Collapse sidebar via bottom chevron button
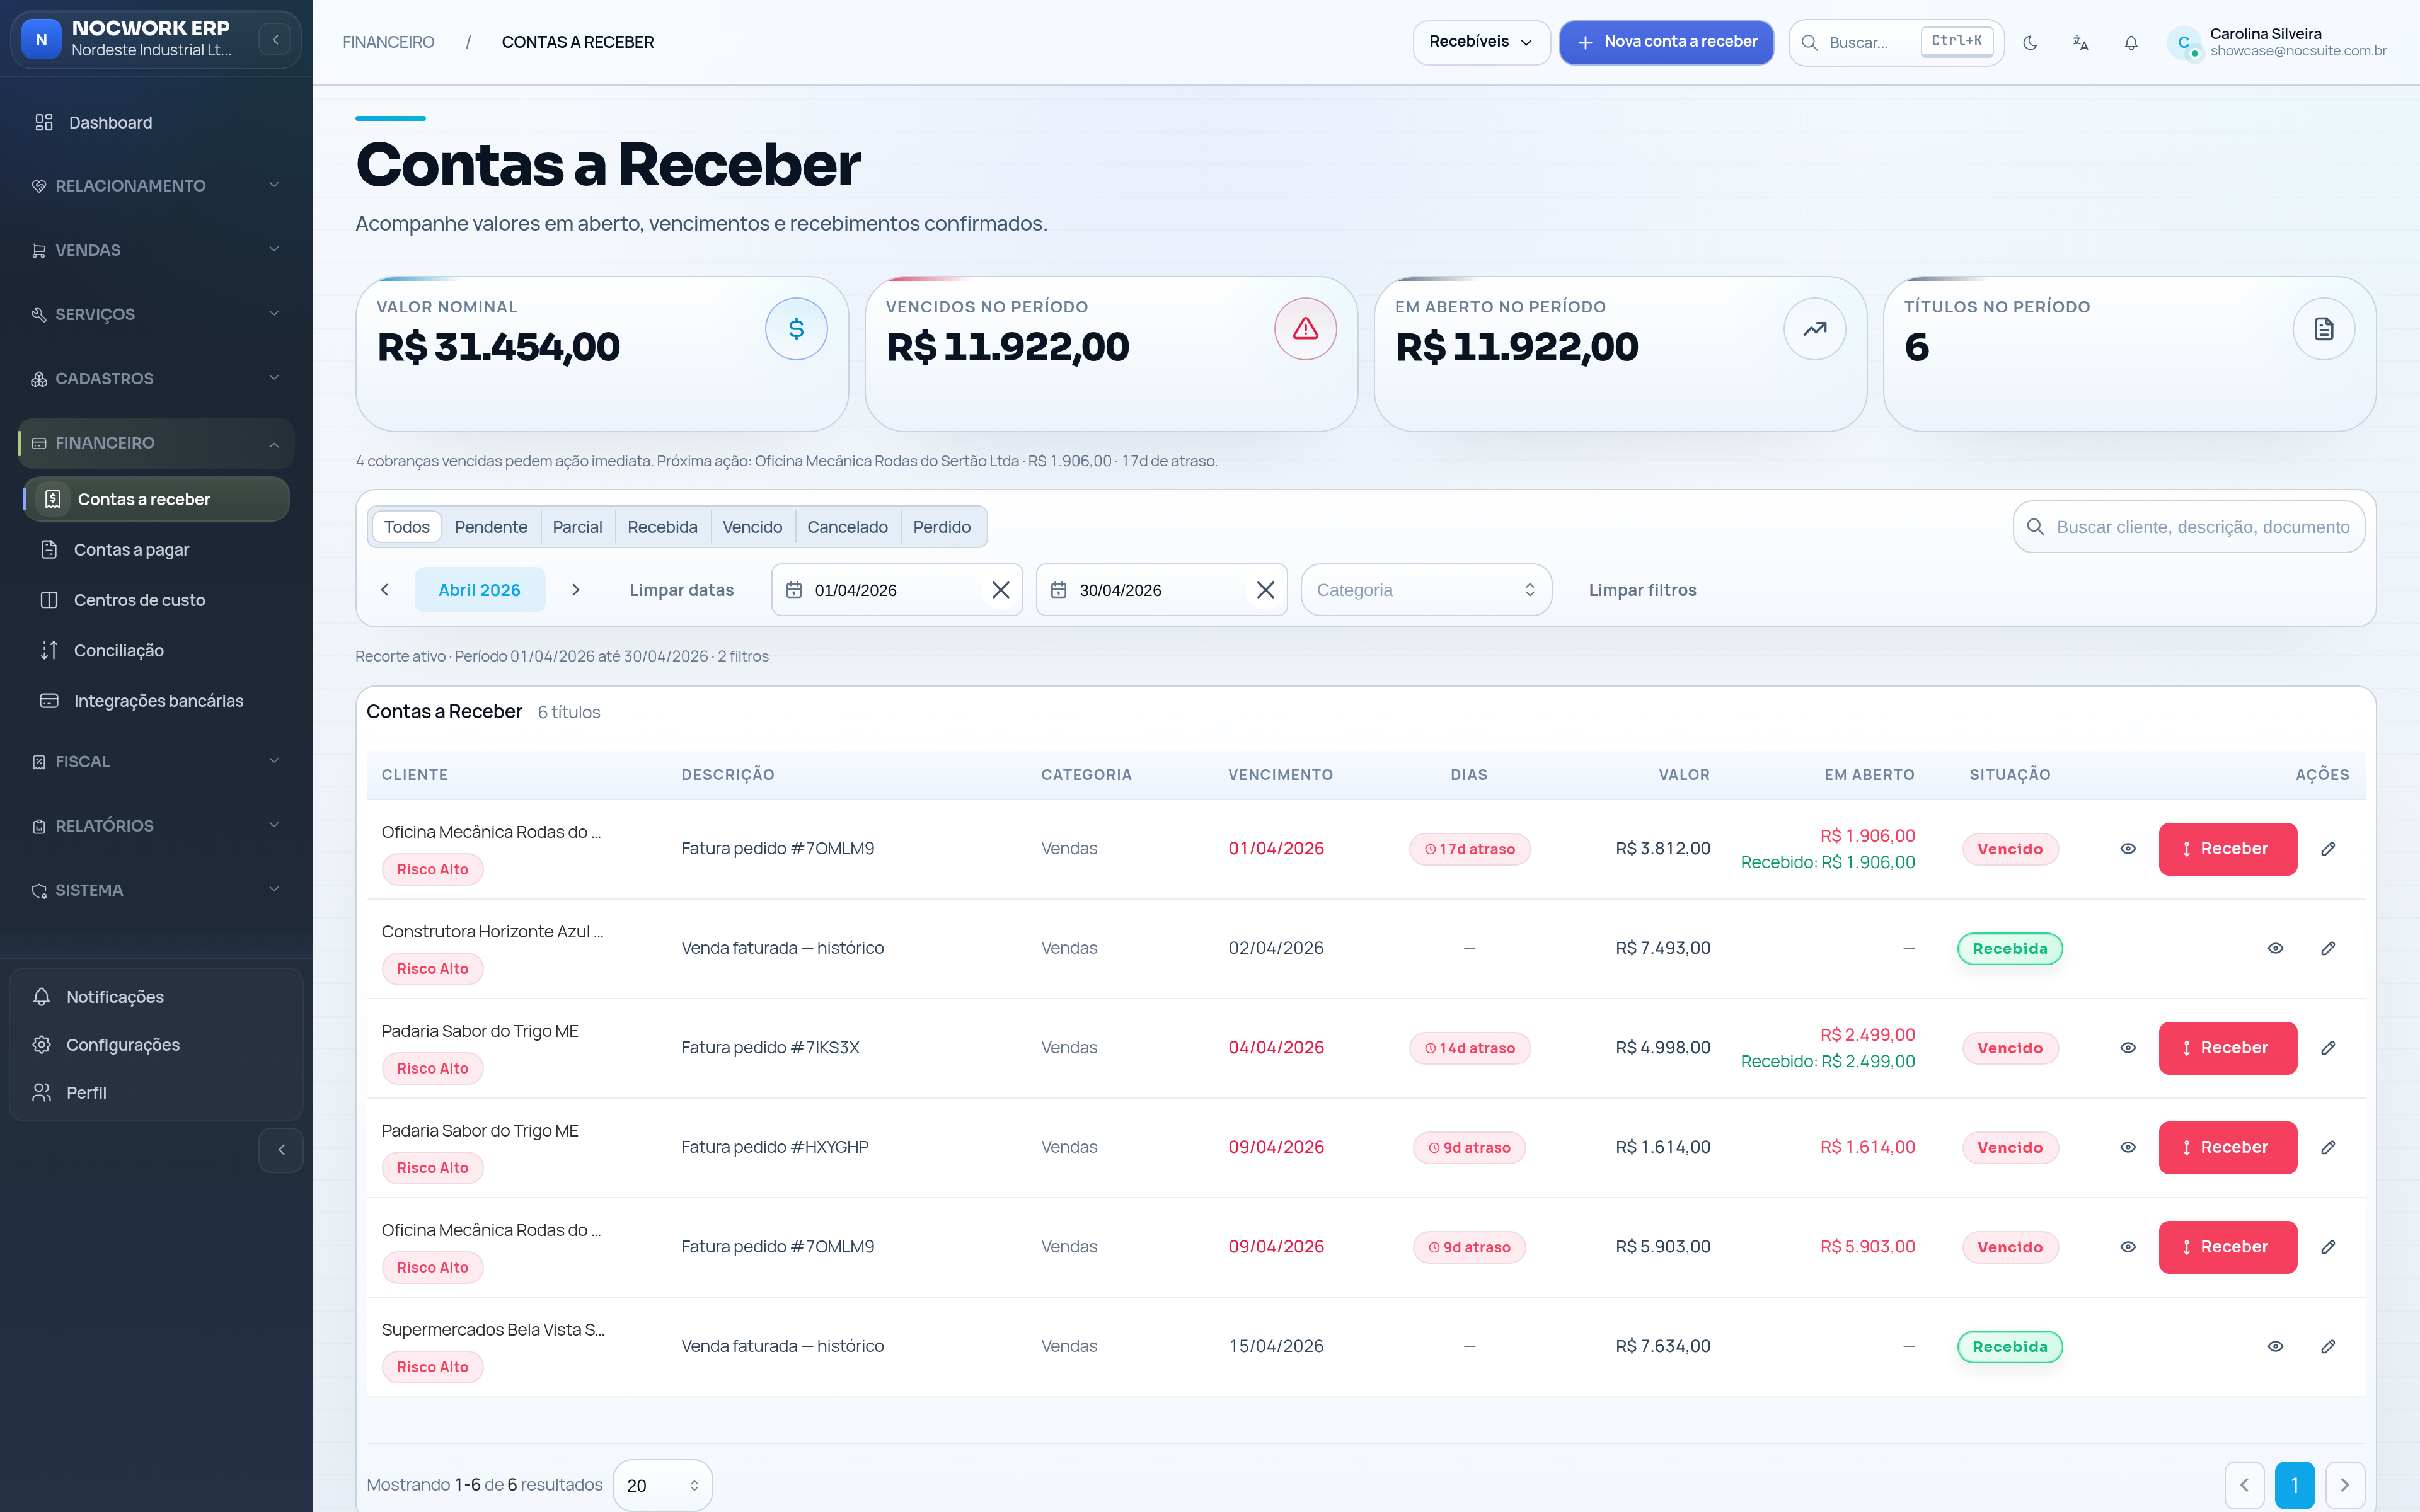 click(281, 1150)
